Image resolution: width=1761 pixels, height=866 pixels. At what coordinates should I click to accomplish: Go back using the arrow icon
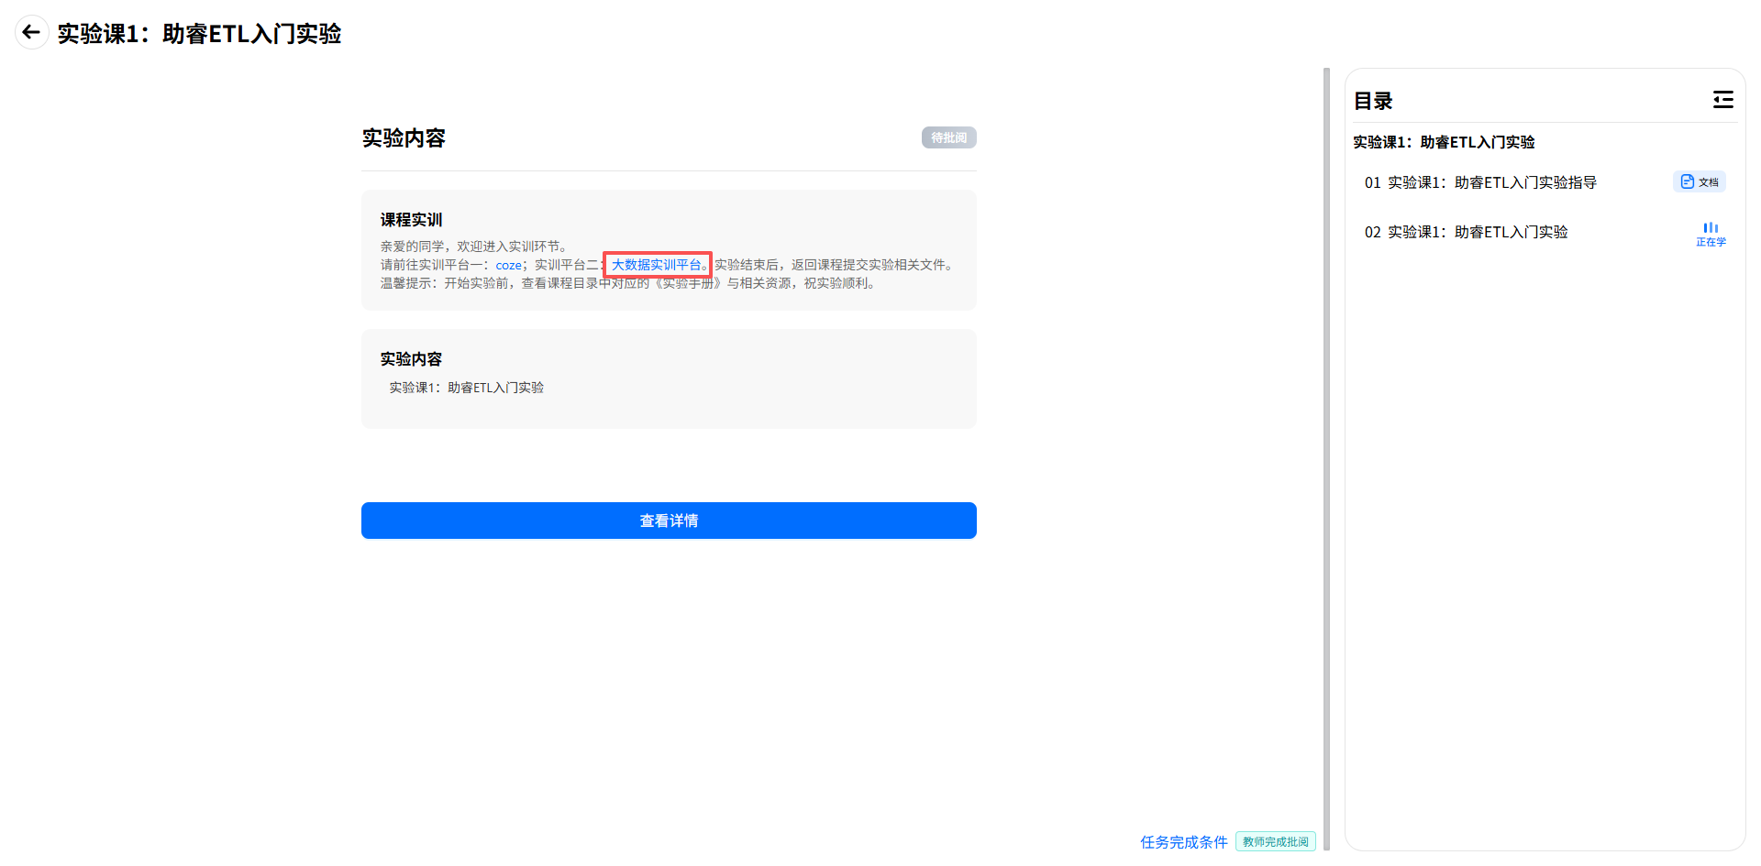(31, 33)
